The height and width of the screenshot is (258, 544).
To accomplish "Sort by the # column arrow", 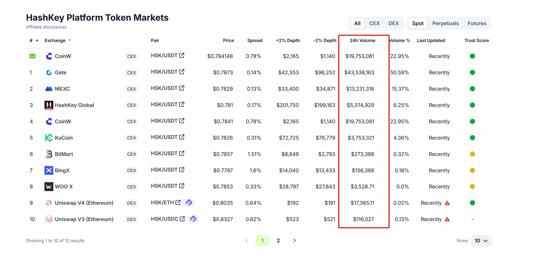I will 37,40.
